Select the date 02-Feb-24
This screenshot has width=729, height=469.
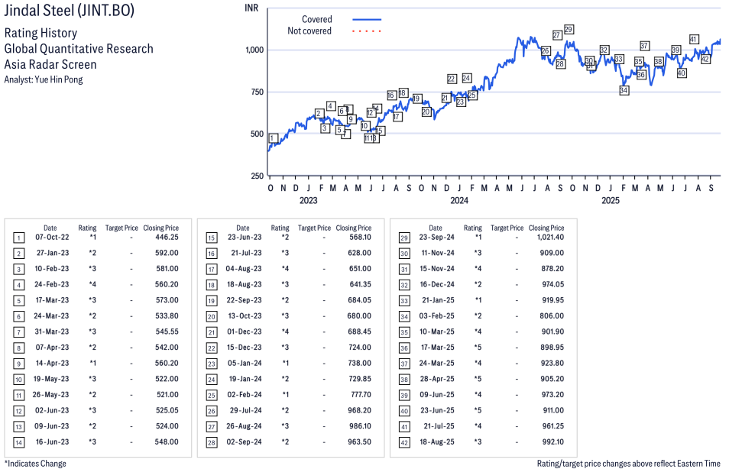pyautogui.click(x=245, y=395)
